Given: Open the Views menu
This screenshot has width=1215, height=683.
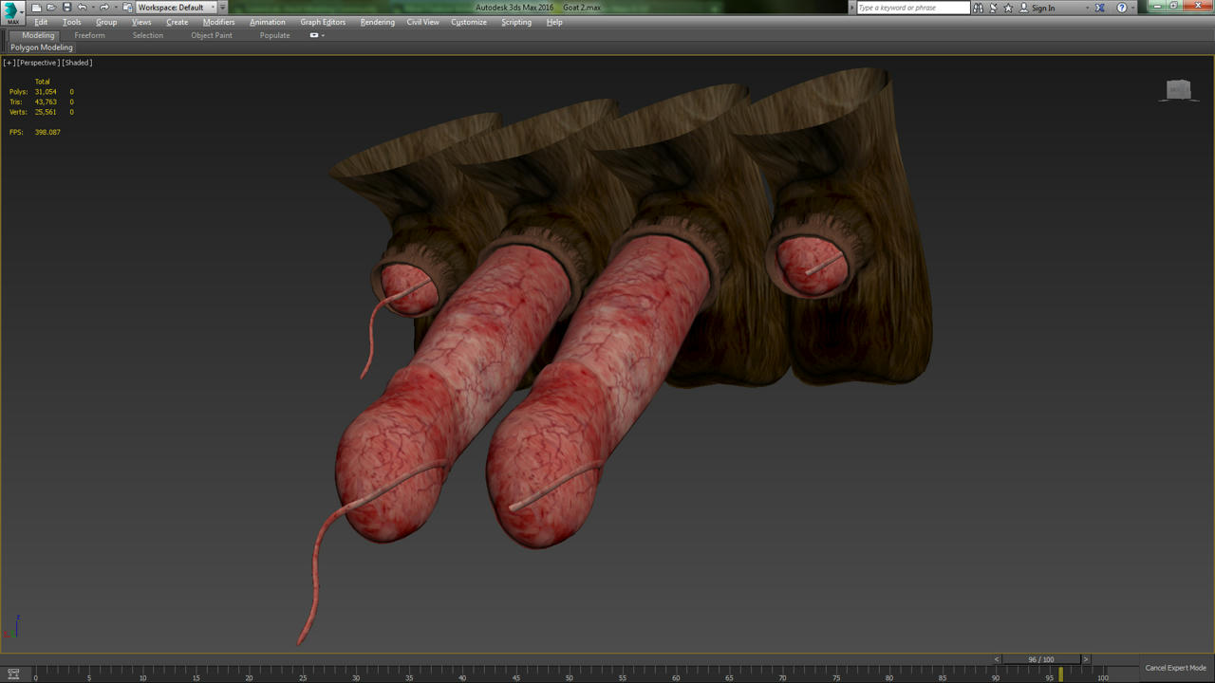Looking at the screenshot, I should point(141,22).
